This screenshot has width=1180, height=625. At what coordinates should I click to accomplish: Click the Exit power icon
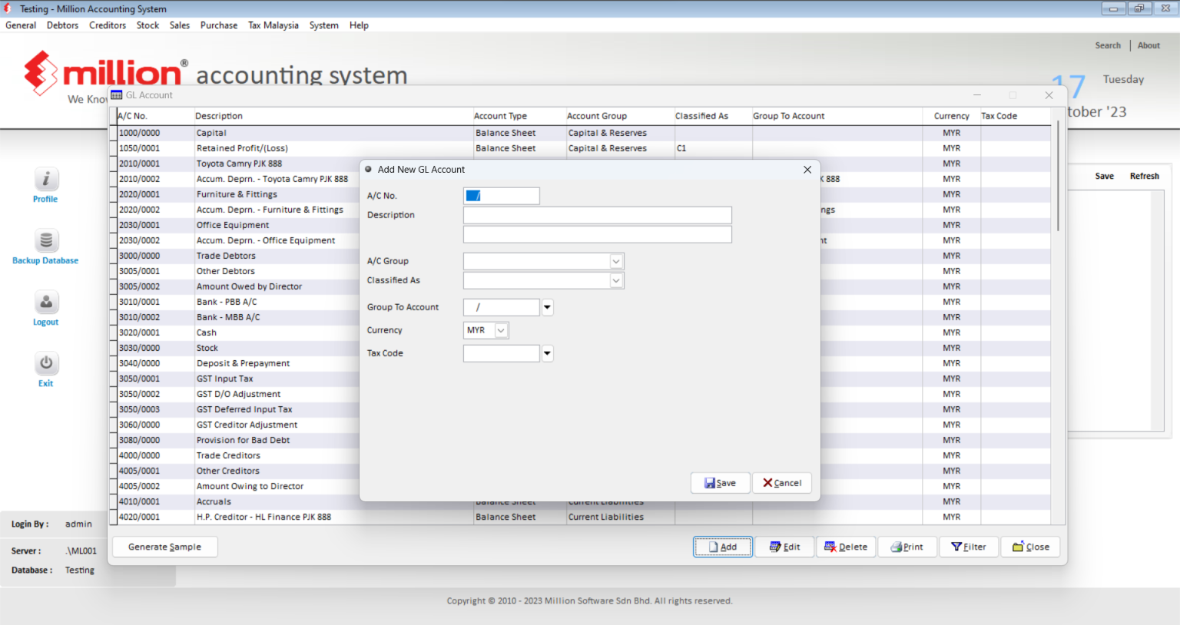pyautogui.click(x=45, y=364)
